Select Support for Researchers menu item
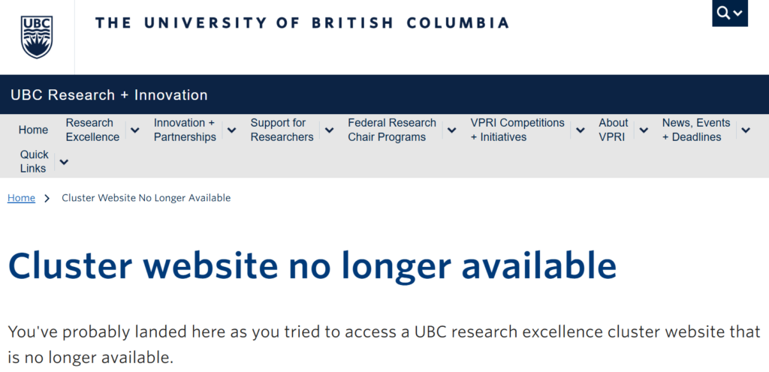 282,130
